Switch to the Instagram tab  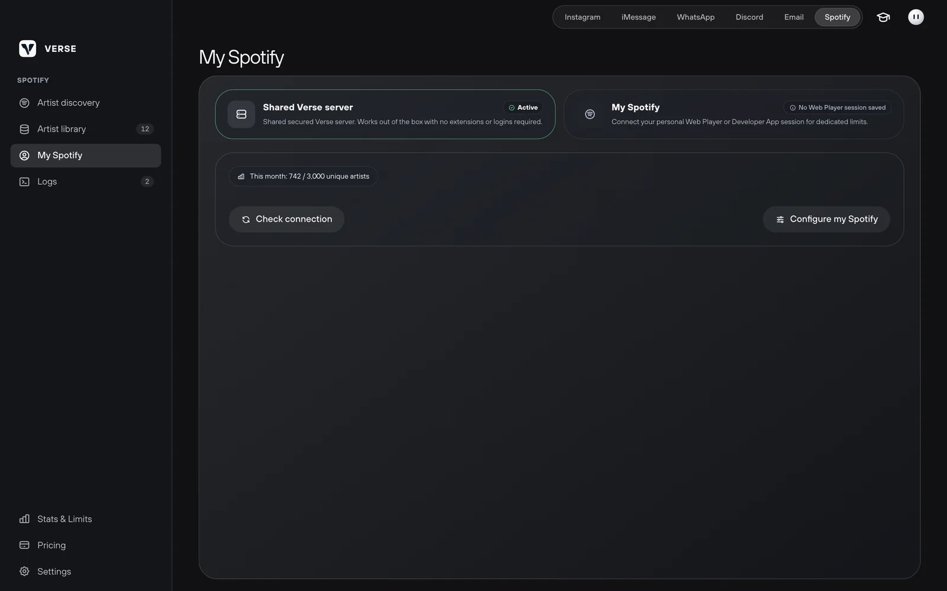pos(582,17)
